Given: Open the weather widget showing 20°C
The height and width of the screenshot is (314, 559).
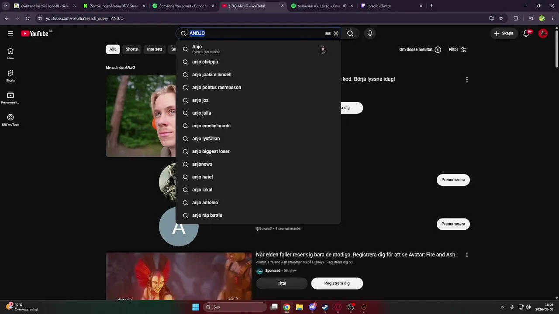Looking at the screenshot, I should pyautogui.click(x=22, y=307).
